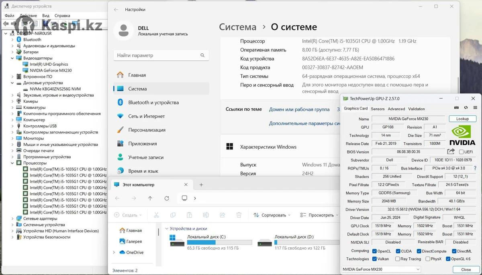Click the Lookup button in GPU-Z
Image resolution: width=482 pixels, height=275 pixels.
pyautogui.click(x=462, y=119)
